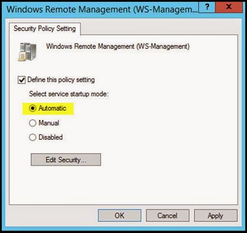Open help with the question mark button
This screenshot has height=233, width=247.
(207, 7)
